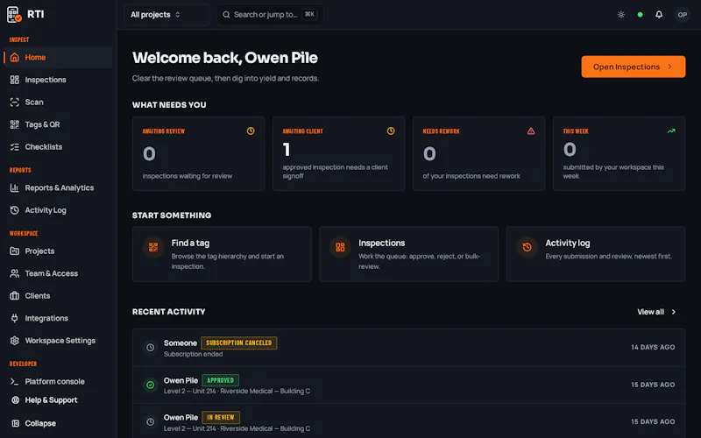This screenshot has width=701, height=438.
Task: Open the Home sidebar icon
Action: click(x=15, y=57)
